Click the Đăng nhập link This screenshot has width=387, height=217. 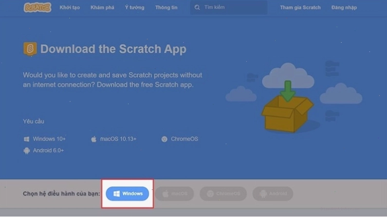pos(344,7)
